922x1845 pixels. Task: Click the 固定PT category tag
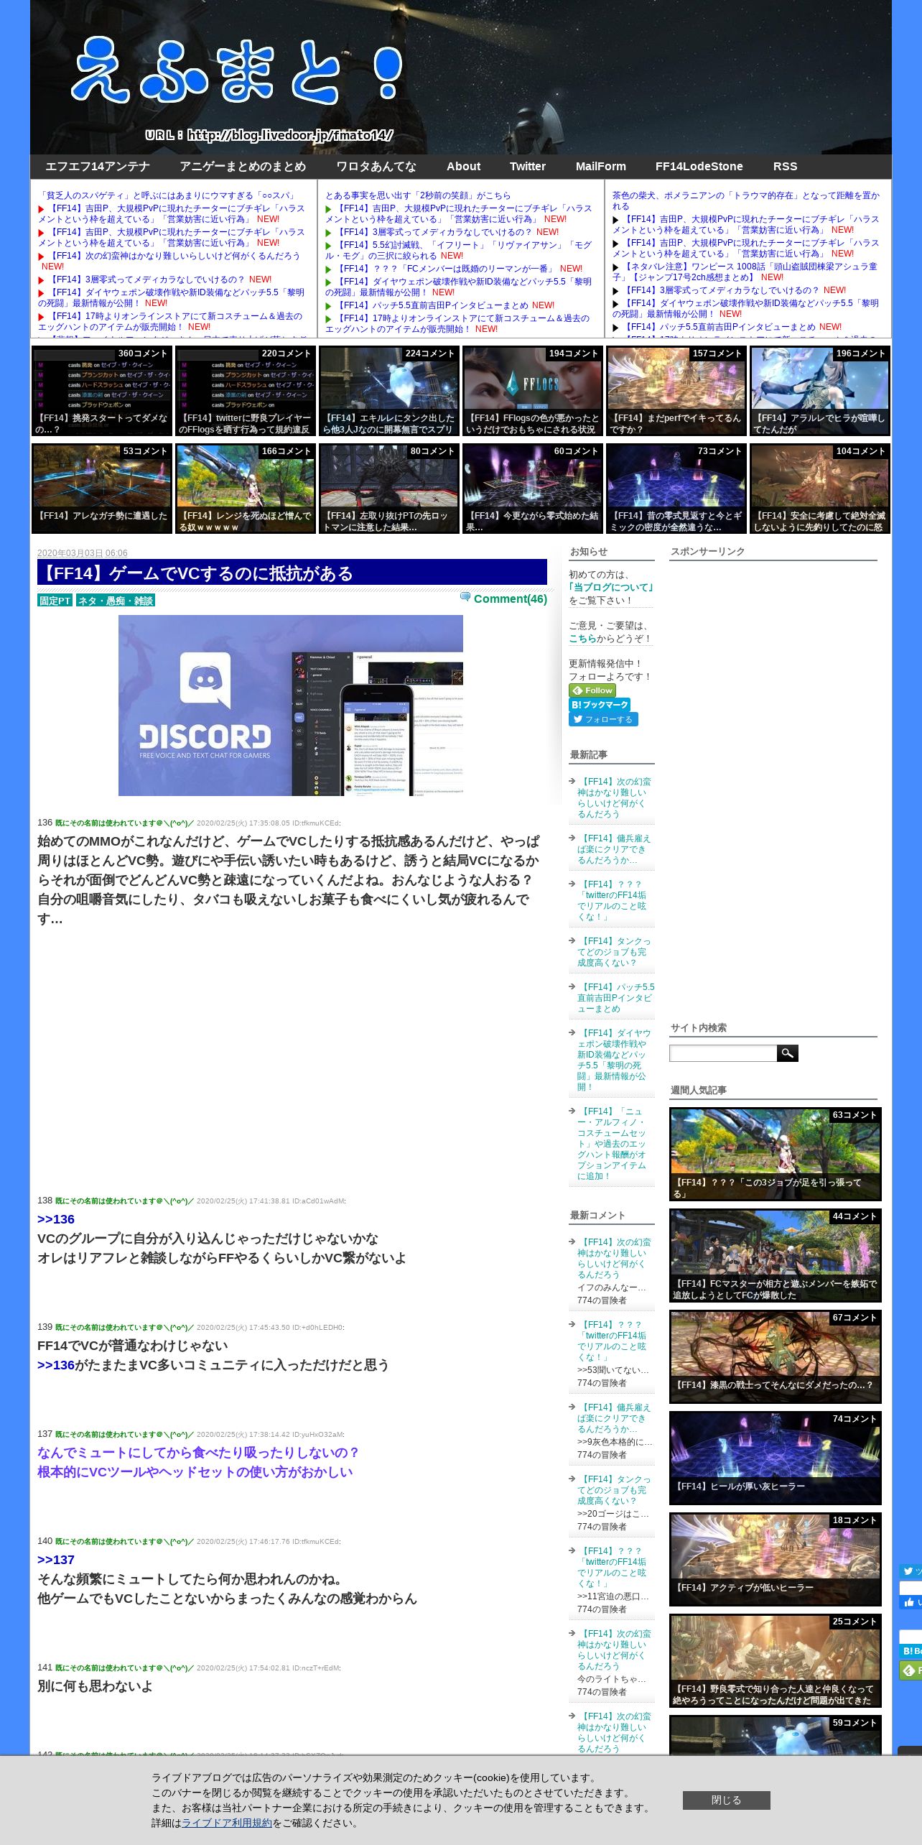[x=55, y=601]
